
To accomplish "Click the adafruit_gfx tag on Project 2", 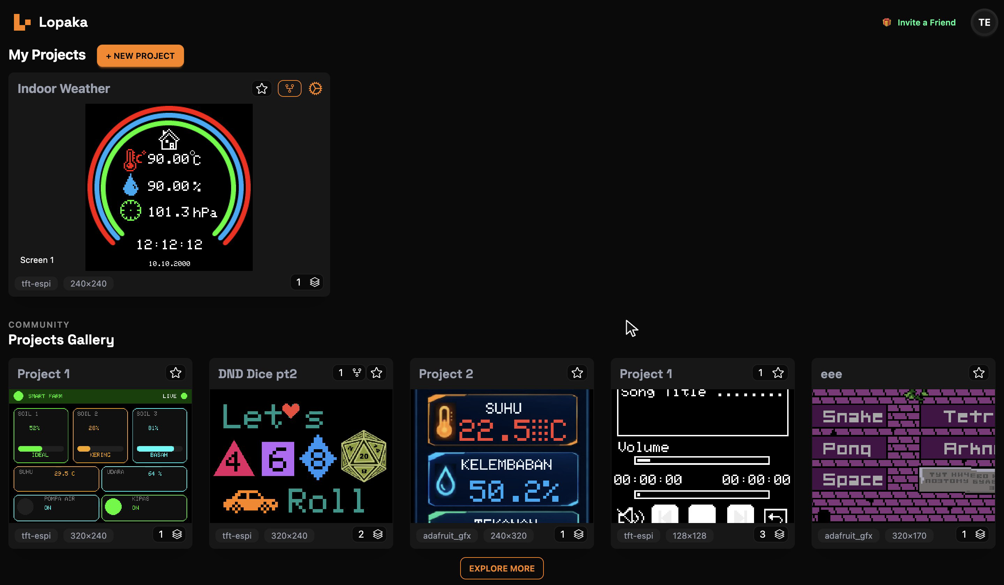I will tap(447, 536).
